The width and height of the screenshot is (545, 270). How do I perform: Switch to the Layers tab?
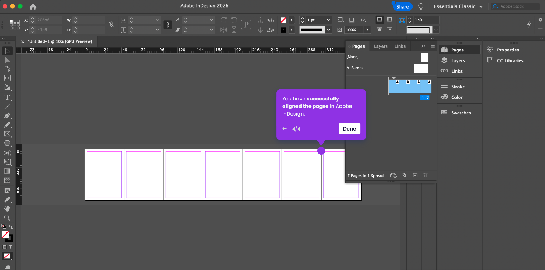[381, 46]
